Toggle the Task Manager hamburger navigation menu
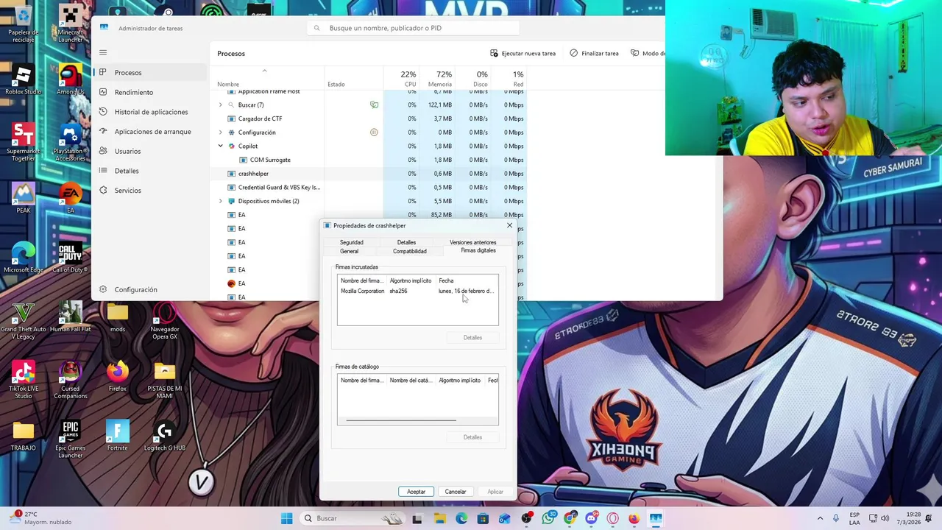Viewport: 942px width, 530px height. (103, 52)
